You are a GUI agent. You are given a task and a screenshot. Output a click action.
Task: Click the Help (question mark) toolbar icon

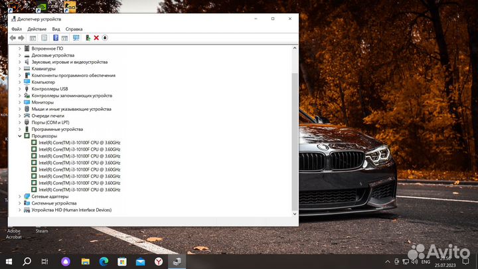pyautogui.click(x=55, y=38)
